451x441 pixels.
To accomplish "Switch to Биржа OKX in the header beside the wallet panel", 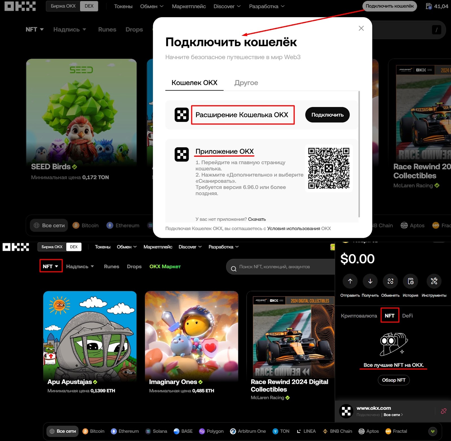I will (x=52, y=247).
